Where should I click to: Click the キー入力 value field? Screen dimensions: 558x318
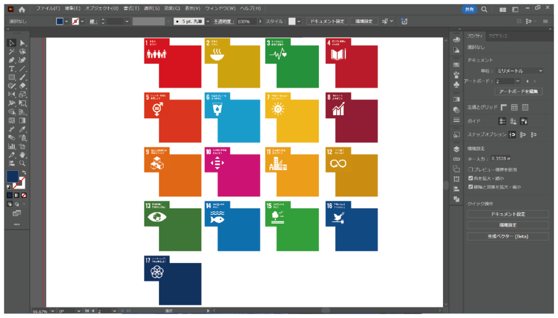[x=500, y=159]
